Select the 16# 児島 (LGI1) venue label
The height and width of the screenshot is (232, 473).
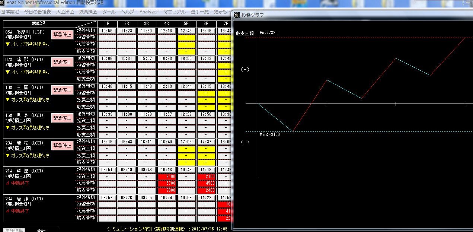point(25,115)
